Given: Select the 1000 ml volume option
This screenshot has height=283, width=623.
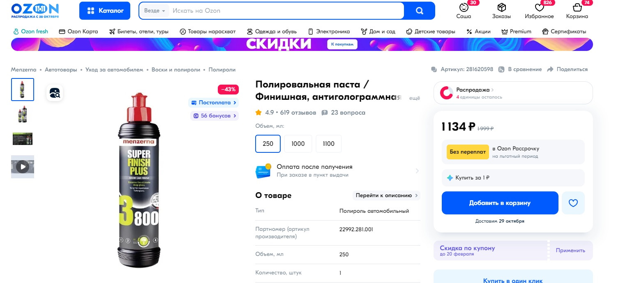Looking at the screenshot, I should point(298,144).
